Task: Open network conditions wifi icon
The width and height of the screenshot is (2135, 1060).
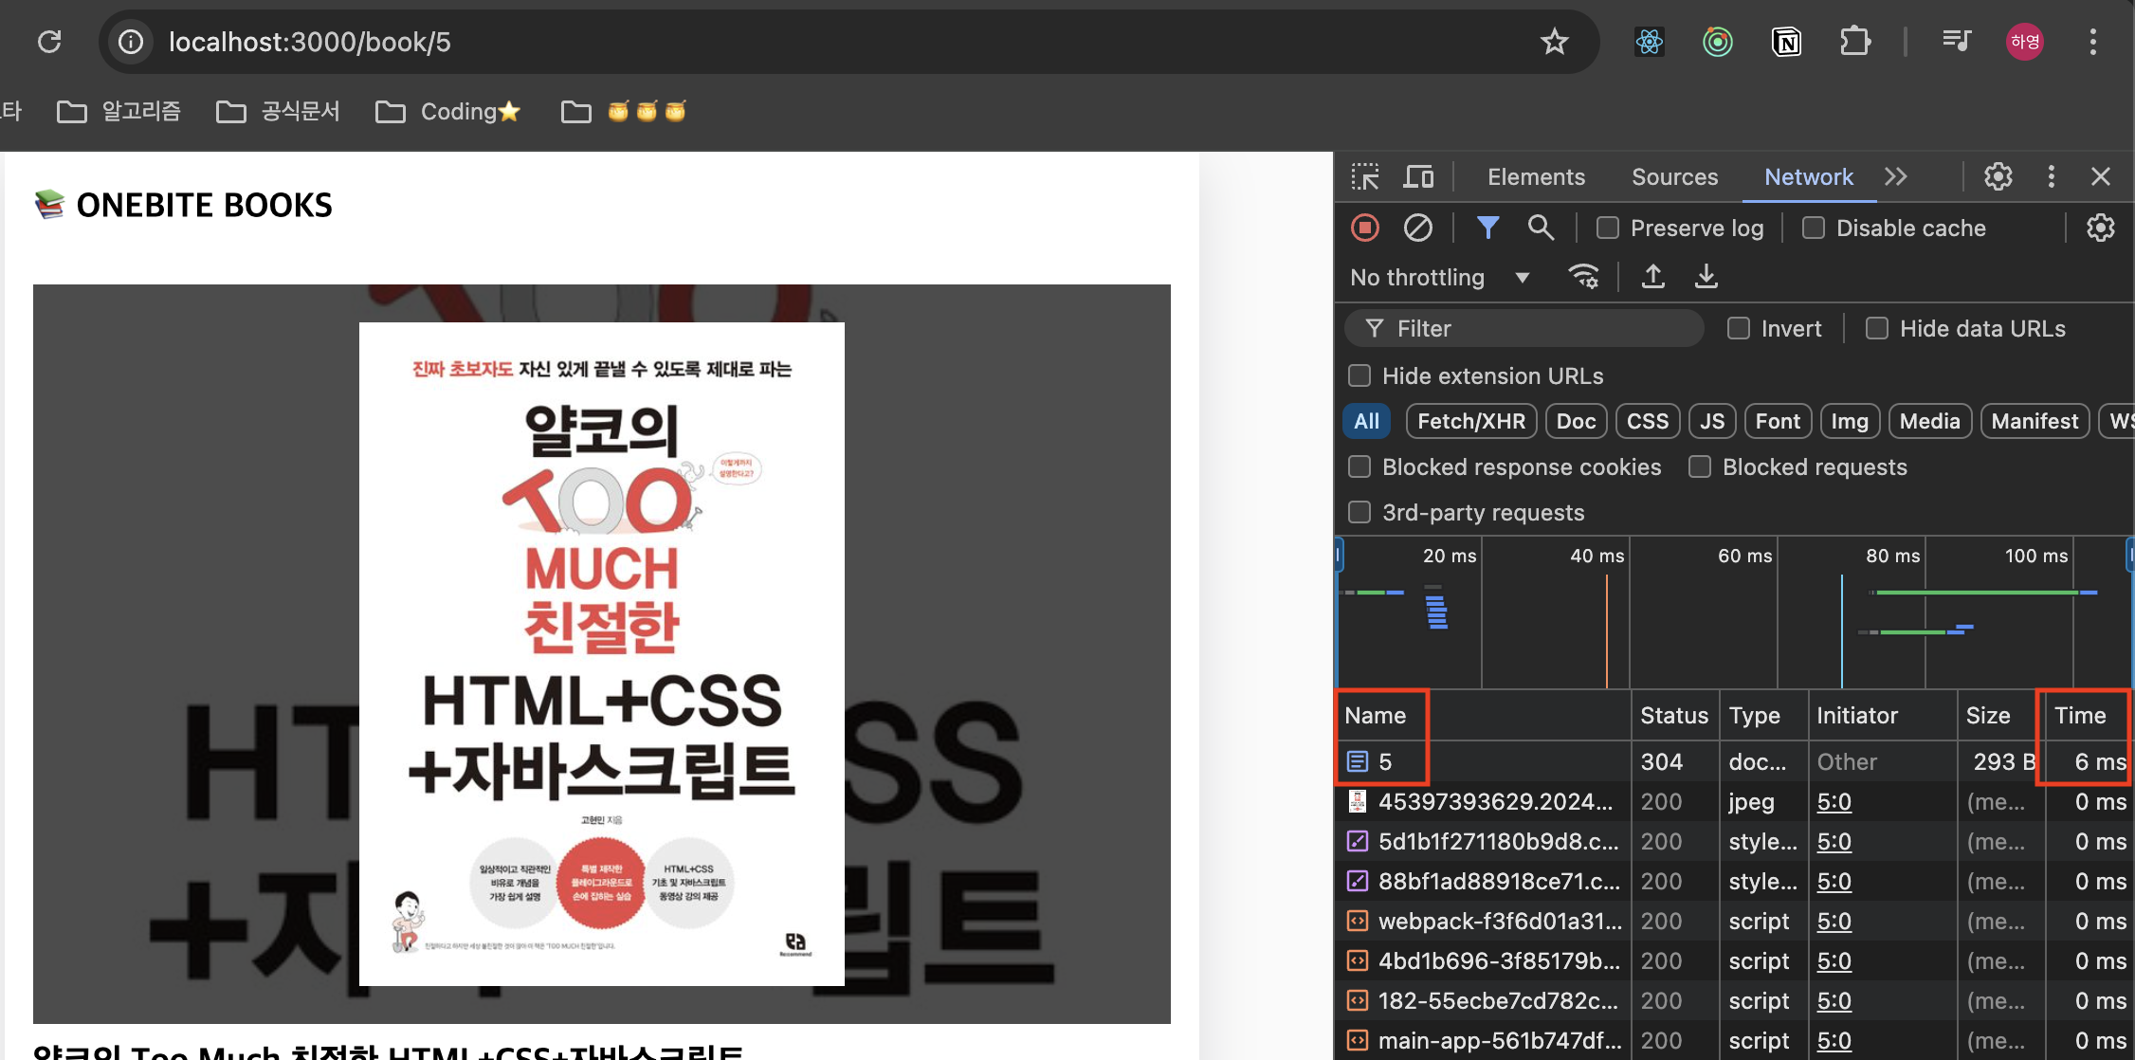Action: (x=1583, y=277)
